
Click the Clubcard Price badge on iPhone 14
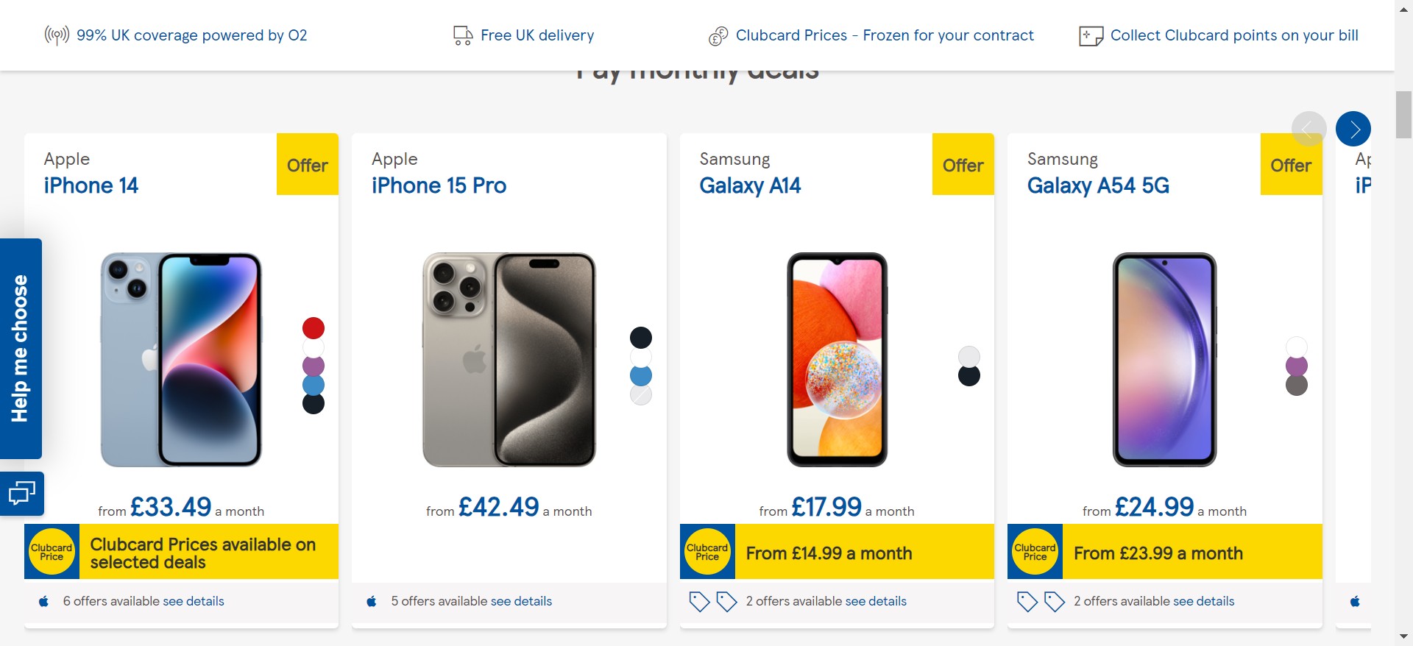coord(52,552)
